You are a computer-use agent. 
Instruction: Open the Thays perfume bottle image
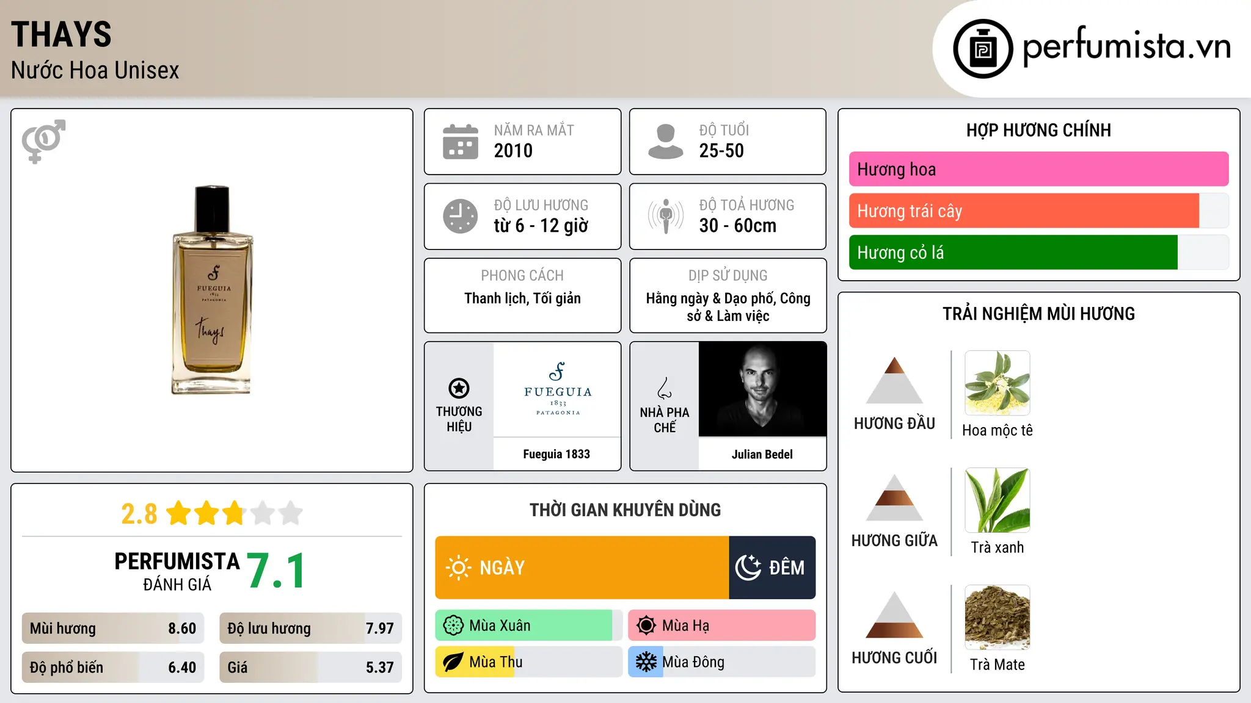[x=212, y=290]
